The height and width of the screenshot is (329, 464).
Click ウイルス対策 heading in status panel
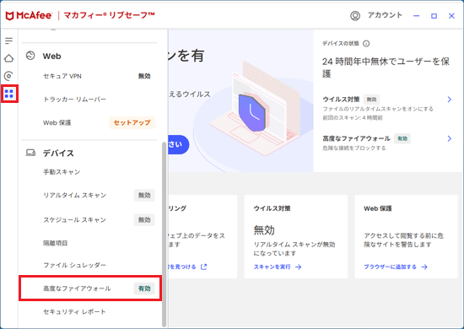[x=341, y=99]
